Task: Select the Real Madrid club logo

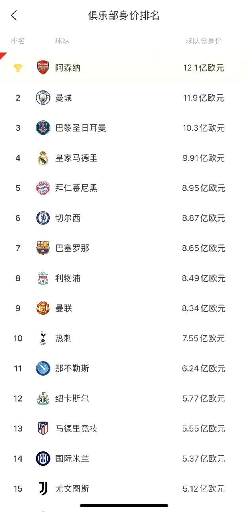Action: 43,158
